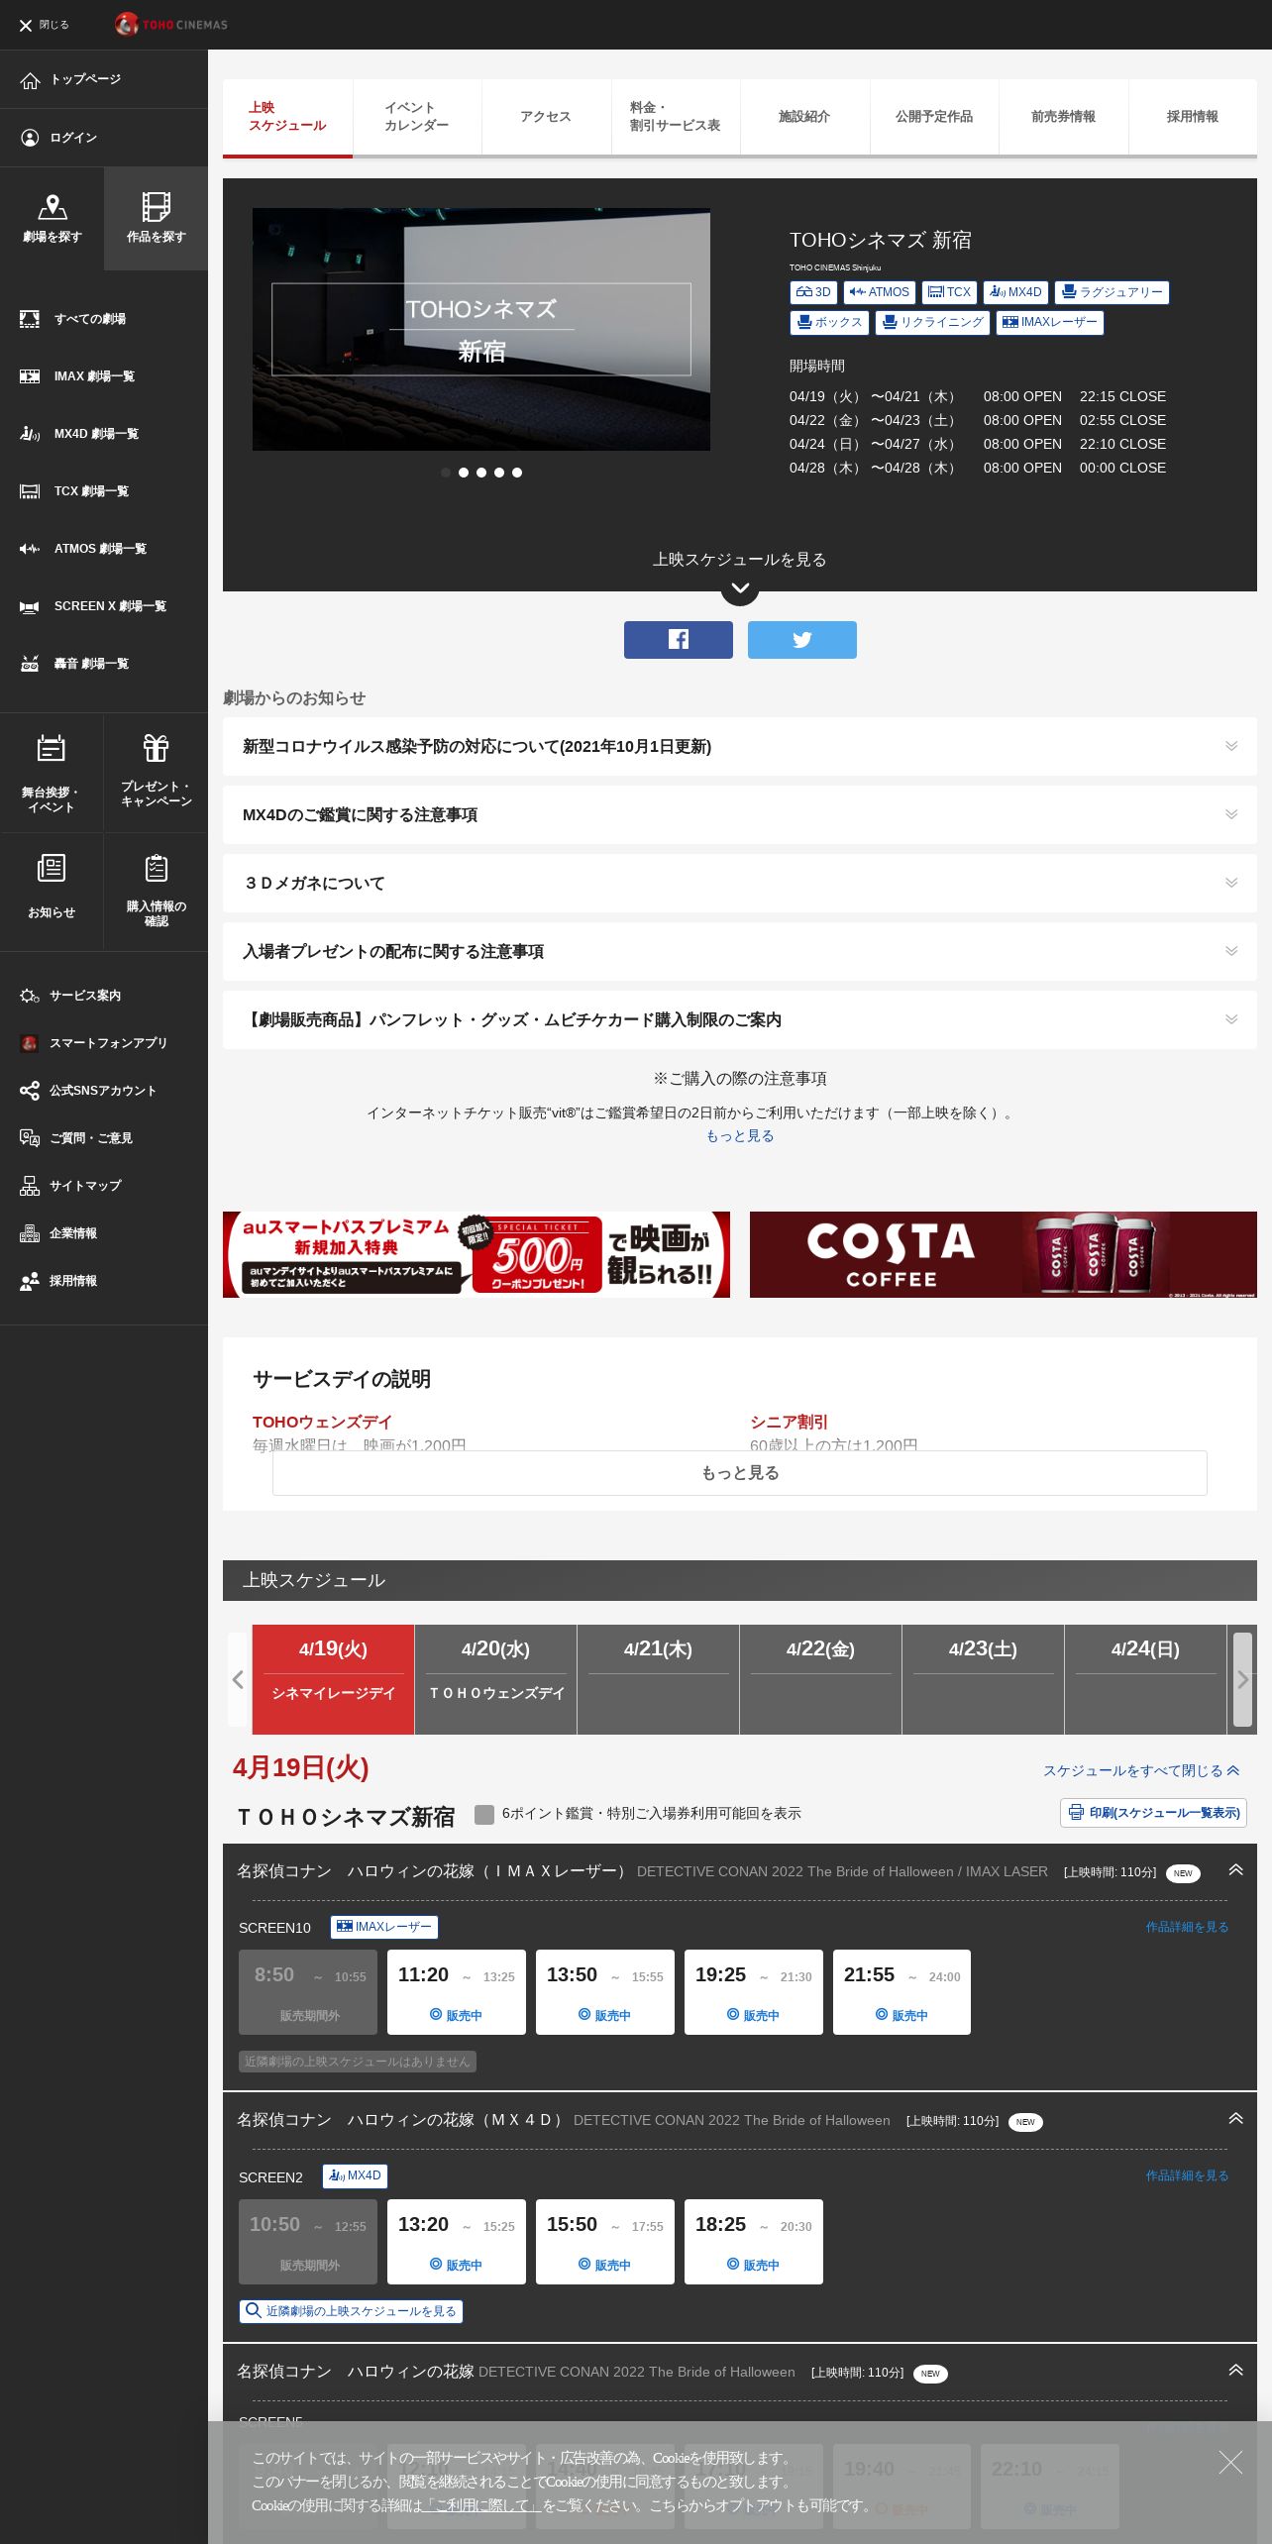Click the 3D feature badge
The height and width of the screenshot is (2544, 1272).
(813, 292)
